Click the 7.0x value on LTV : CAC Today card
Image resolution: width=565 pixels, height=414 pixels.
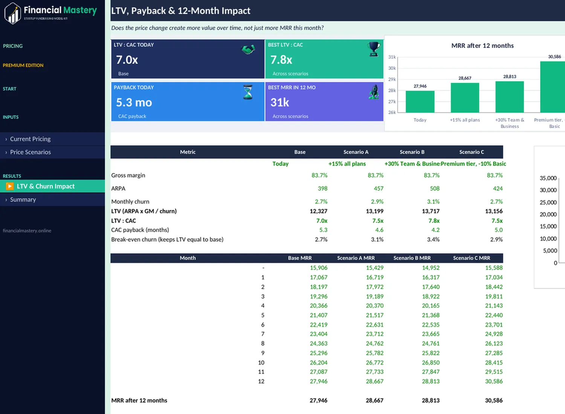(x=127, y=60)
